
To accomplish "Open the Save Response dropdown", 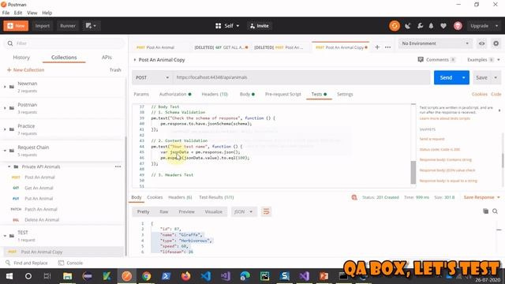I will click(482, 197).
